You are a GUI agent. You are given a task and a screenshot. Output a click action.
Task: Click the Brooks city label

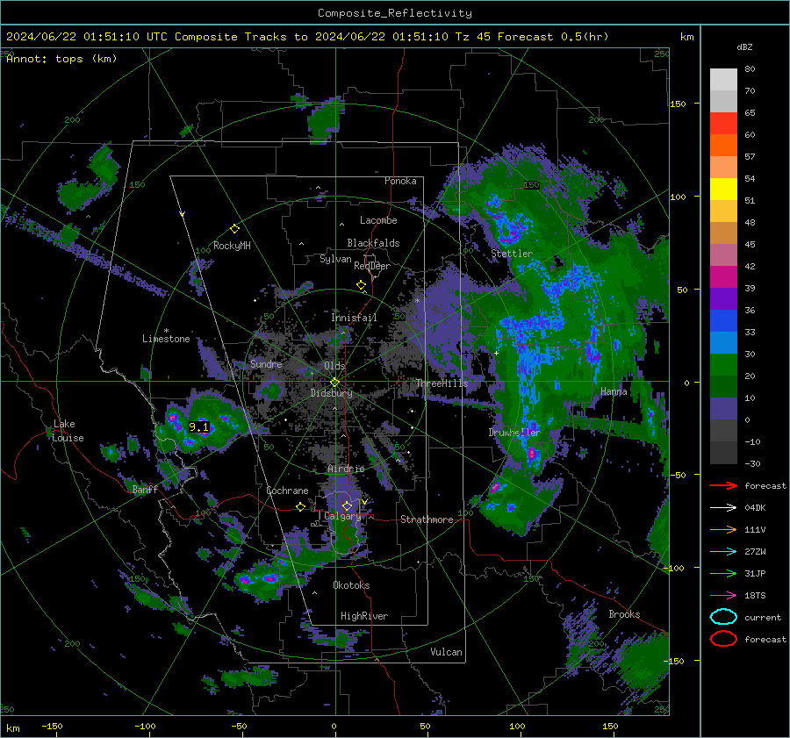pos(624,614)
